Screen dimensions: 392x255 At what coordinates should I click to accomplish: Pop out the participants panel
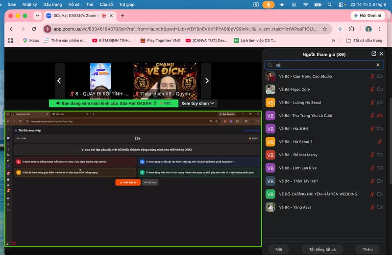[x=374, y=54]
